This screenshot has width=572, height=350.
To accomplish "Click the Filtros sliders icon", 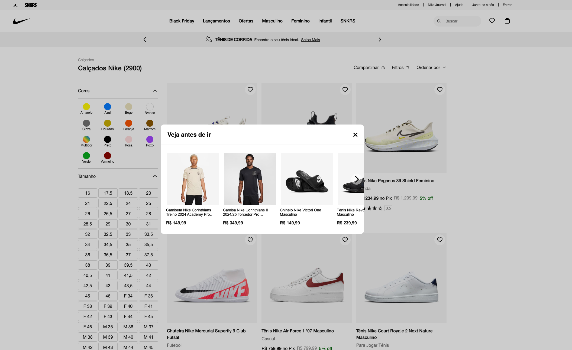I will [x=408, y=67].
